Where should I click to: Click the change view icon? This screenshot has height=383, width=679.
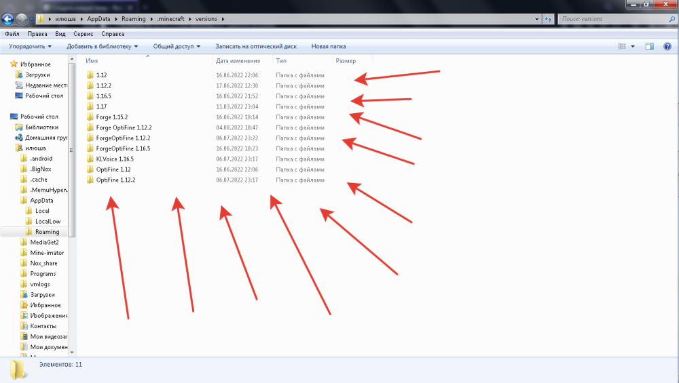click(x=622, y=46)
